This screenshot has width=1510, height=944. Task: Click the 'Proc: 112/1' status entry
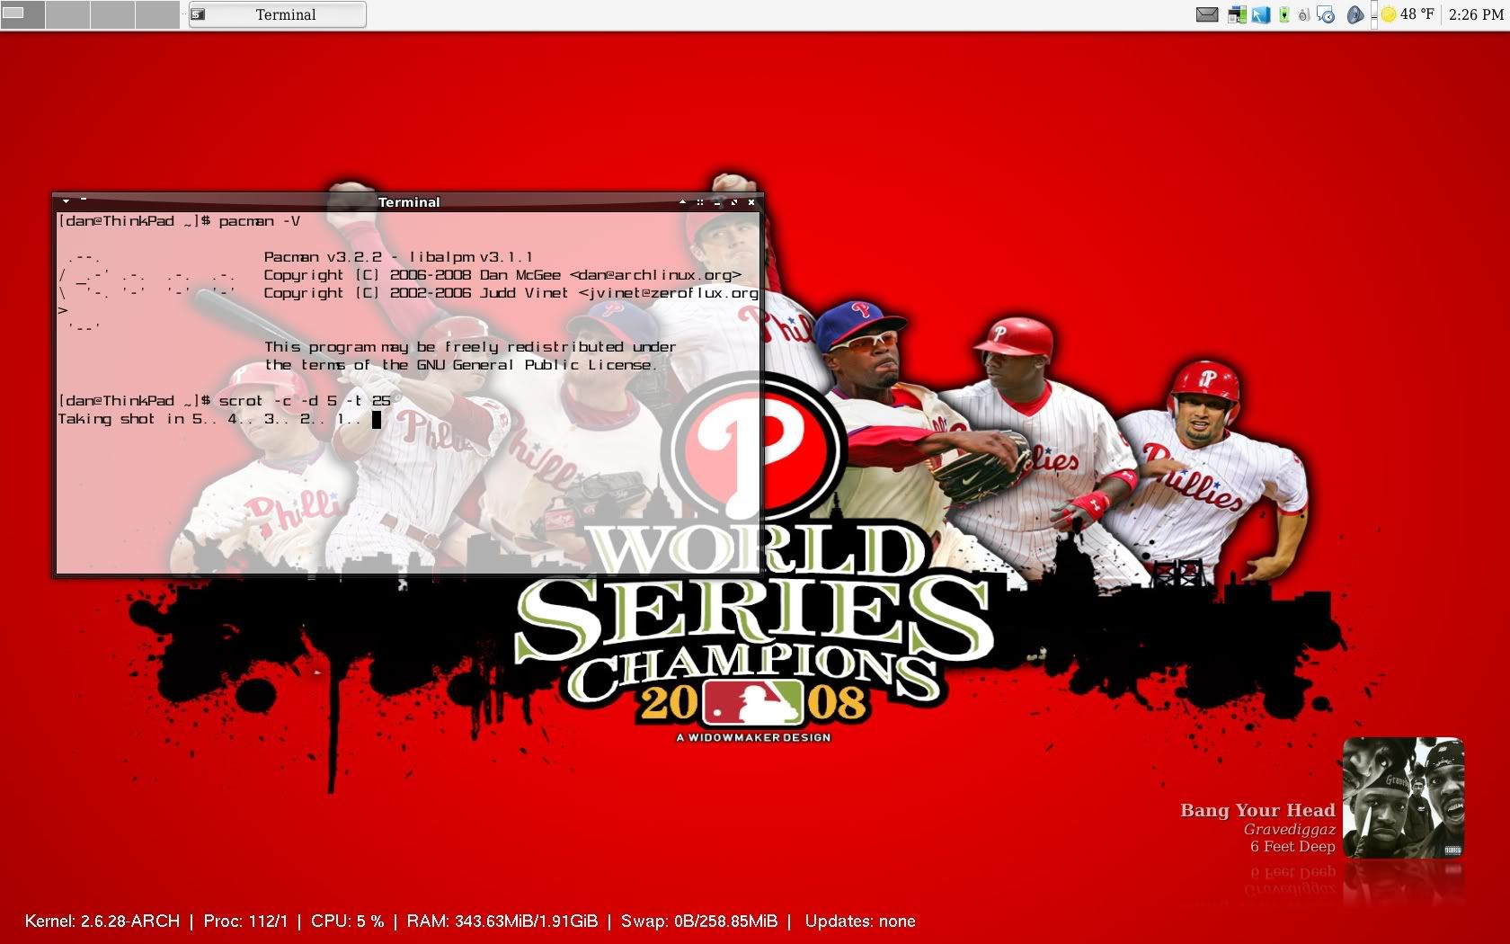pyautogui.click(x=245, y=921)
